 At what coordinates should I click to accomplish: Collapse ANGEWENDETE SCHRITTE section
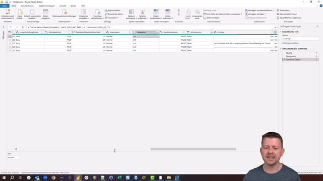tap(281, 49)
